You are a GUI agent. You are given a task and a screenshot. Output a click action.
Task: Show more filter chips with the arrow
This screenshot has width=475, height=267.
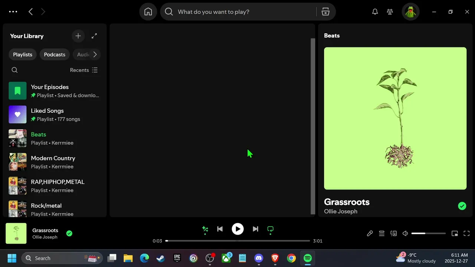(95, 55)
